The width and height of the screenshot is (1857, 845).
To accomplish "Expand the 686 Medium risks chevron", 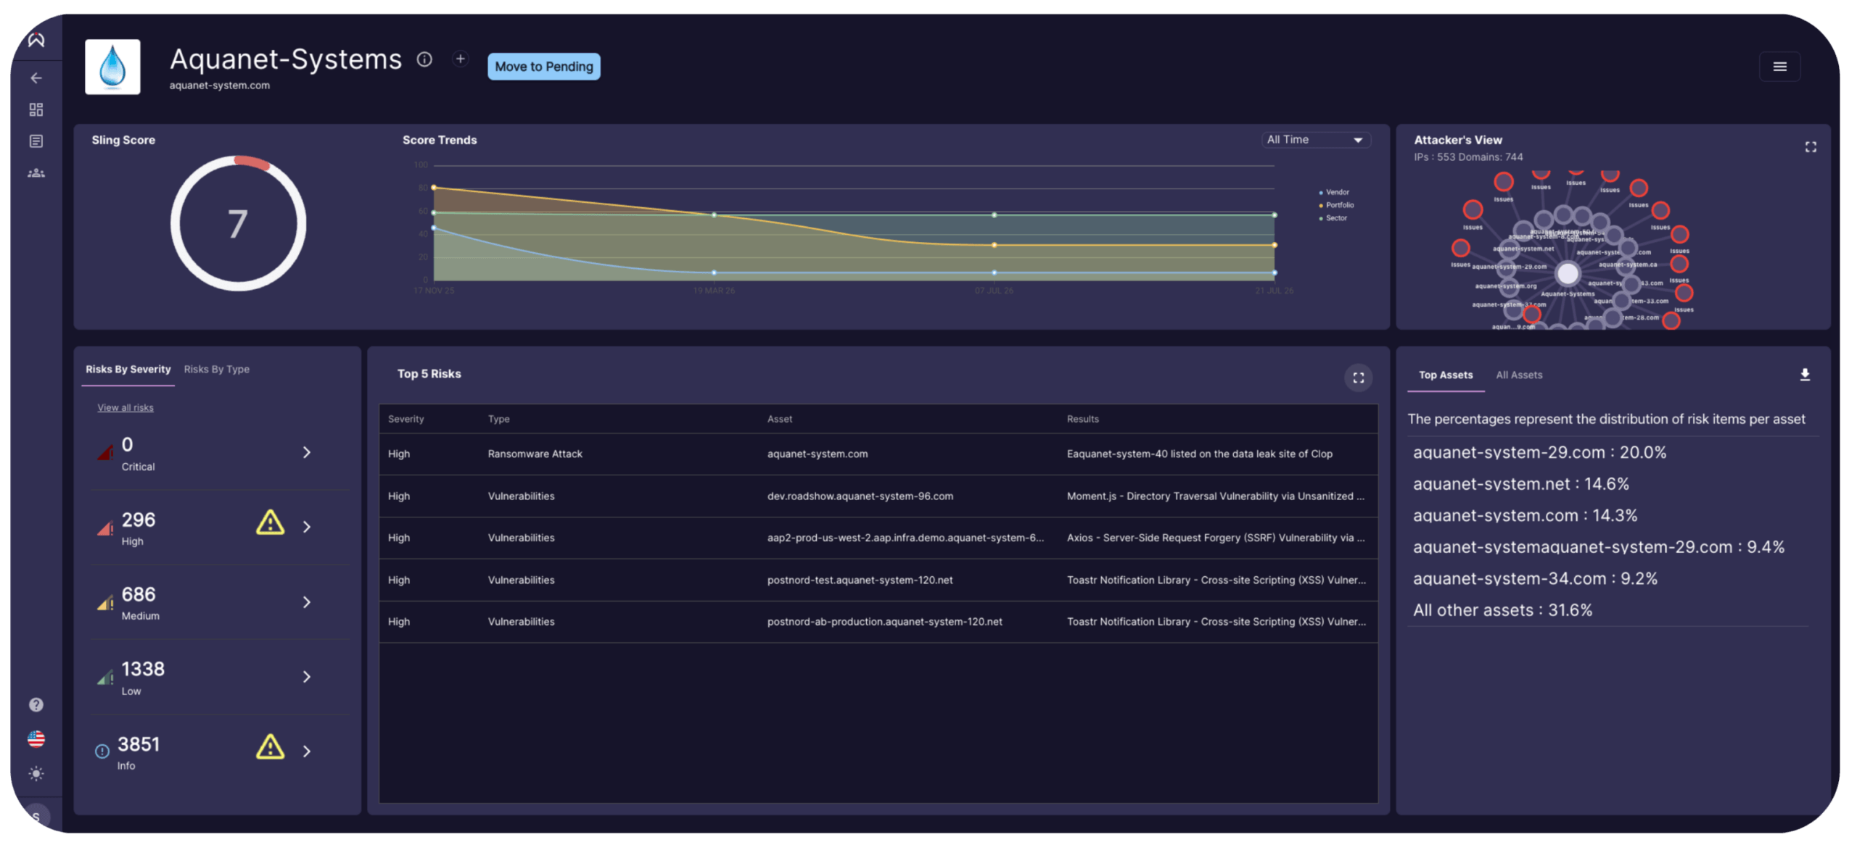I will point(307,602).
